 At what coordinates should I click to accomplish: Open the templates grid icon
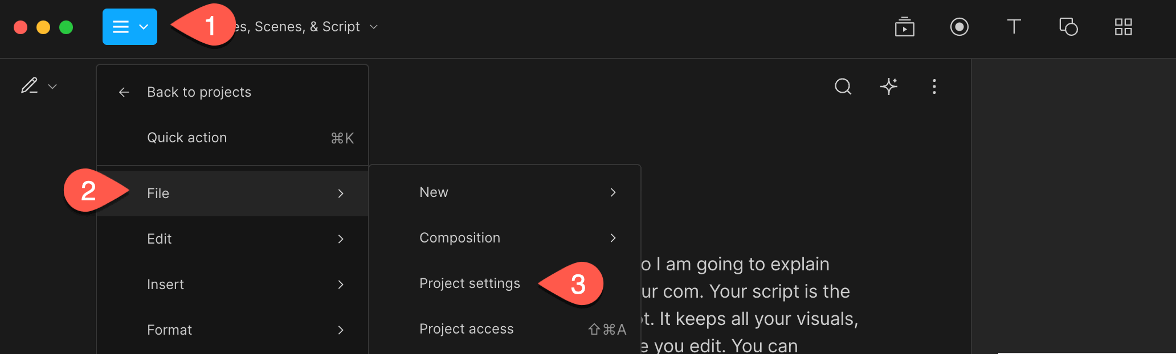point(1123,27)
